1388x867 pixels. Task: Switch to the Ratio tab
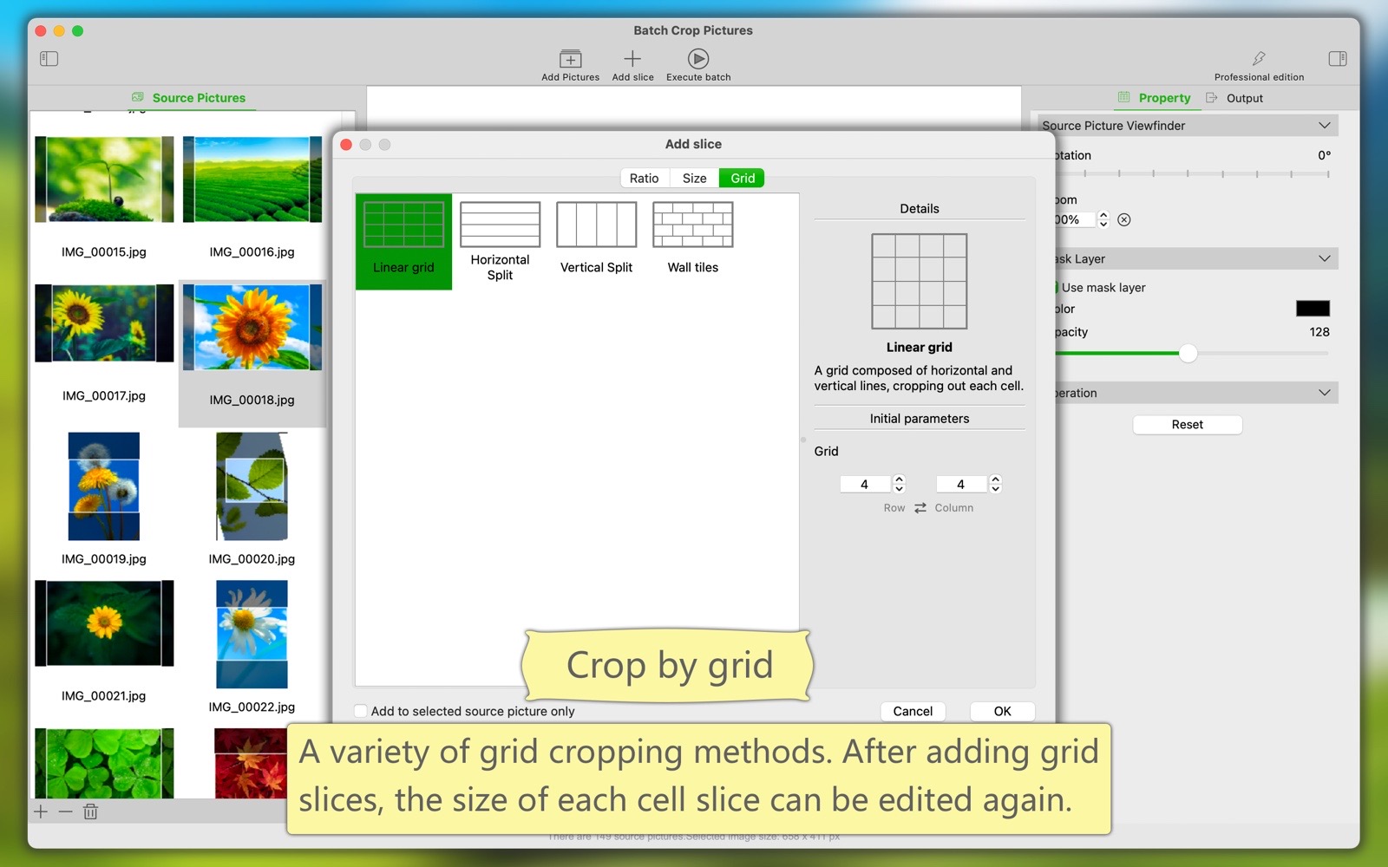644,178
